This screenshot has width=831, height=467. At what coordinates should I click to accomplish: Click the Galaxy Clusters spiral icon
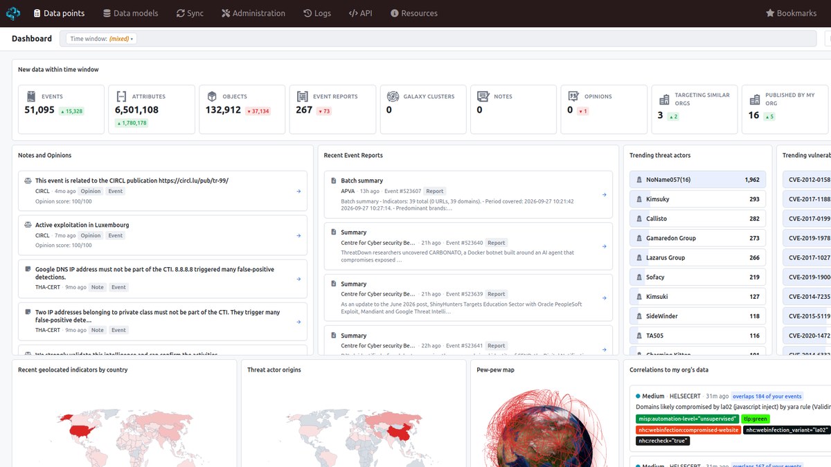pyautogui.click(x=393, y=96)
